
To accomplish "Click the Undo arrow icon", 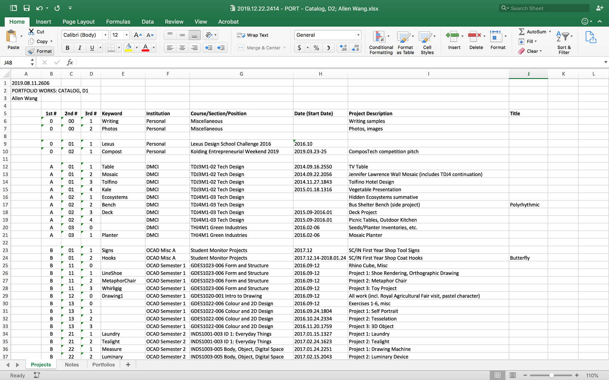I will 39,8.
